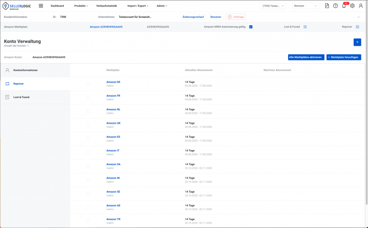Click the Konto Verwaltung heading
368x228 pixels.
pyautogui.click(x=22, y=41)
